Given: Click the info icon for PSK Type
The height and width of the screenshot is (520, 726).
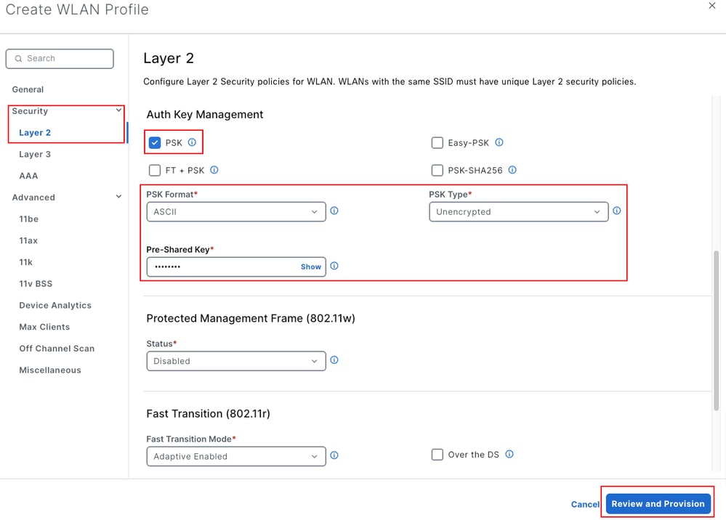Looking at the screenshot, I should click(617, 211).
